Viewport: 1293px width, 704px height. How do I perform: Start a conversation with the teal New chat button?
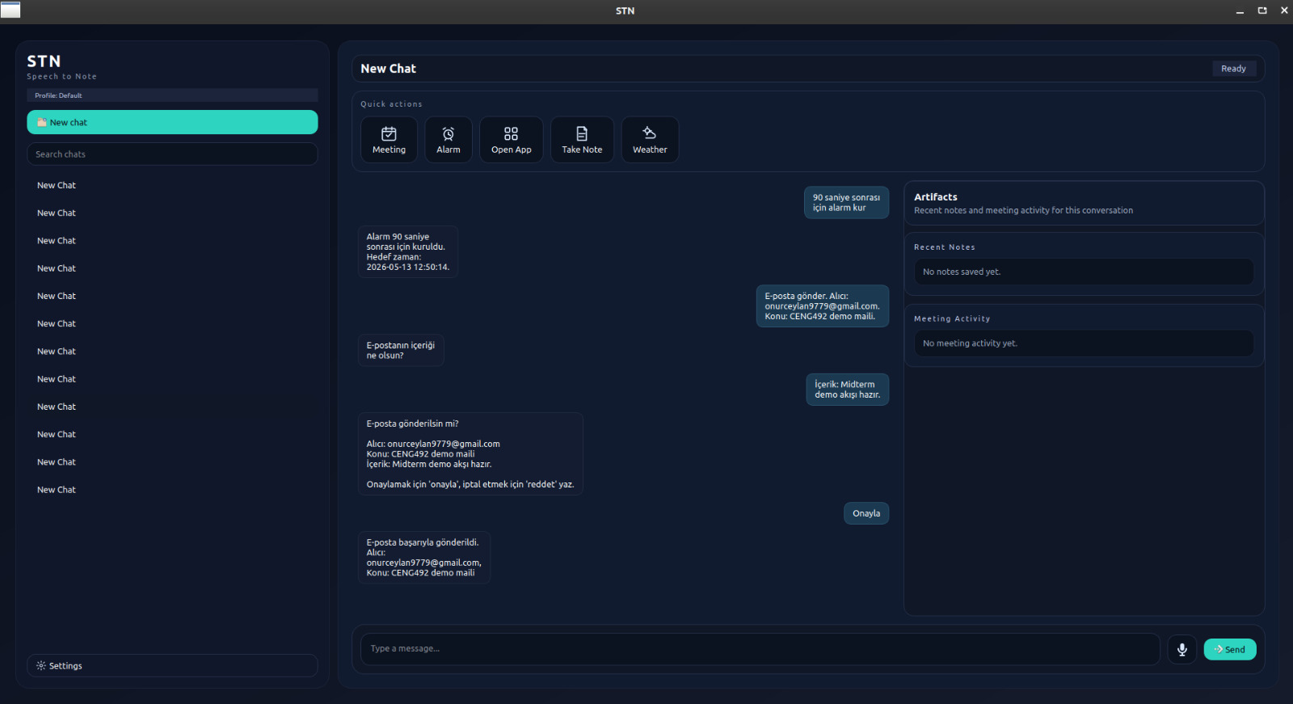point(172,122)
